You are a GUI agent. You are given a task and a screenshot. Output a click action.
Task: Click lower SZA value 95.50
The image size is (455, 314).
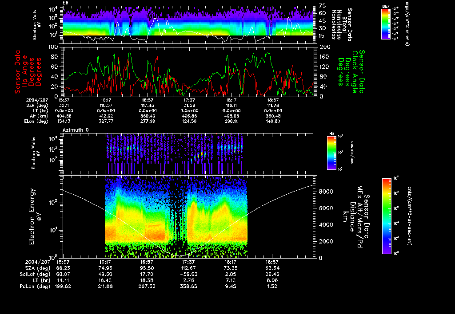(147, 268)
